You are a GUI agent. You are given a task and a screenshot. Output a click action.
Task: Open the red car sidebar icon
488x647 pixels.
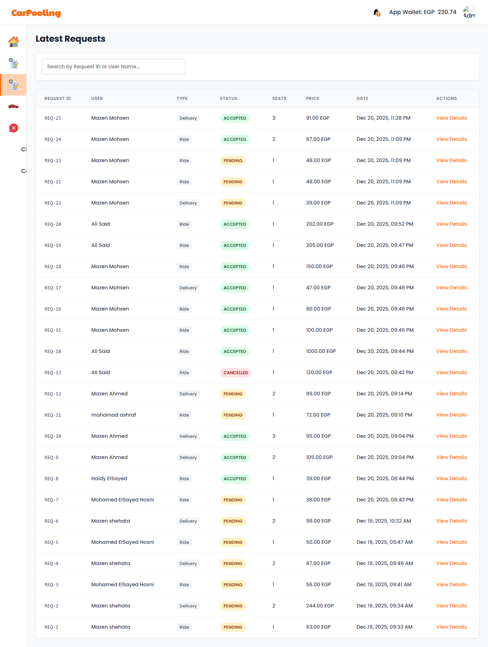point(13,106)
